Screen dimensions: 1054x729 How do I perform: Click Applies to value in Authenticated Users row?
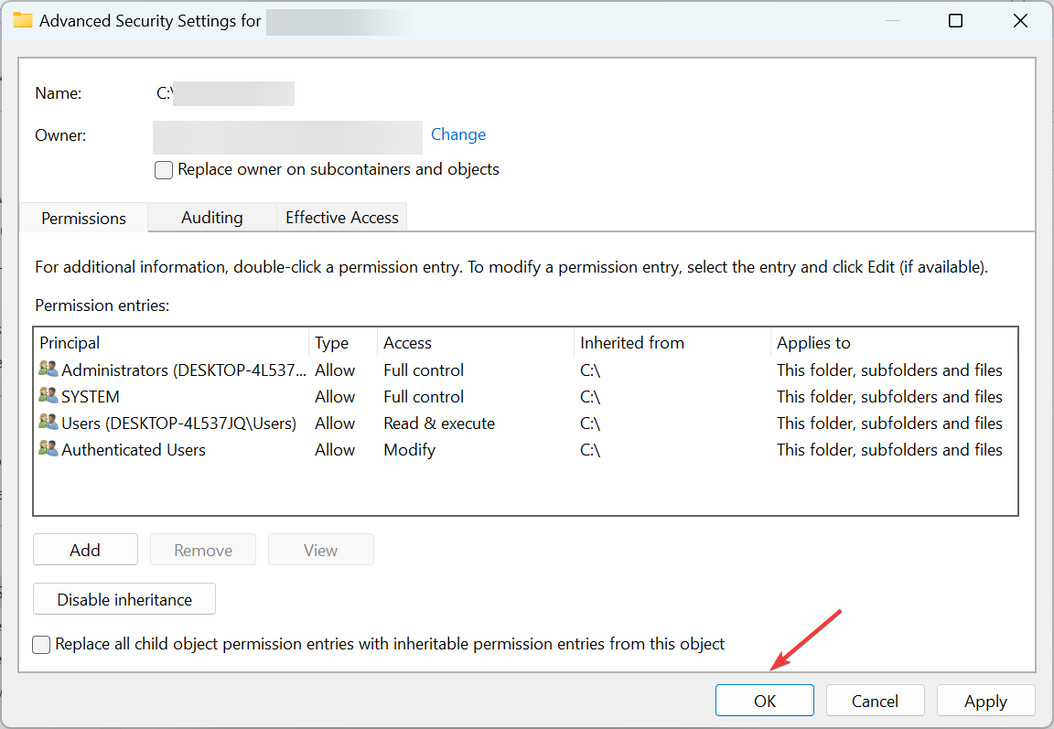(889, 449)
